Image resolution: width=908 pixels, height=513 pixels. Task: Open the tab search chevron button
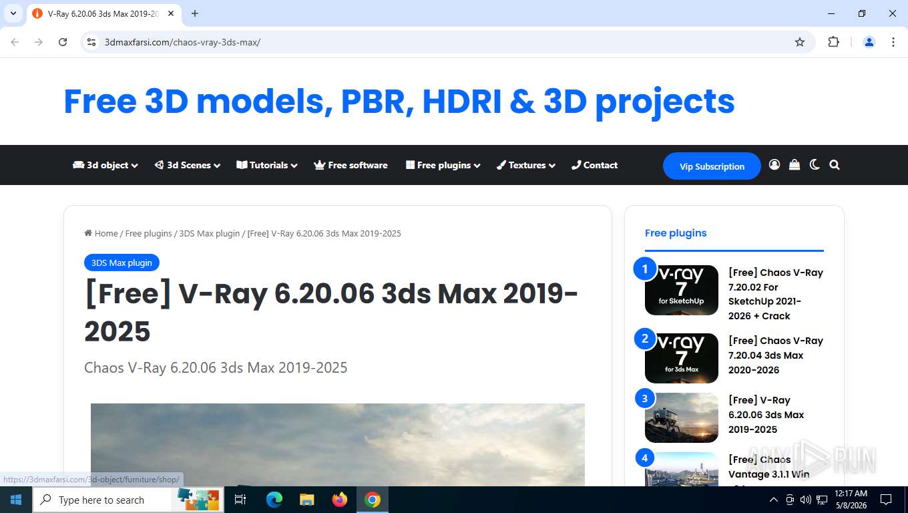click(x=13, y=13)
